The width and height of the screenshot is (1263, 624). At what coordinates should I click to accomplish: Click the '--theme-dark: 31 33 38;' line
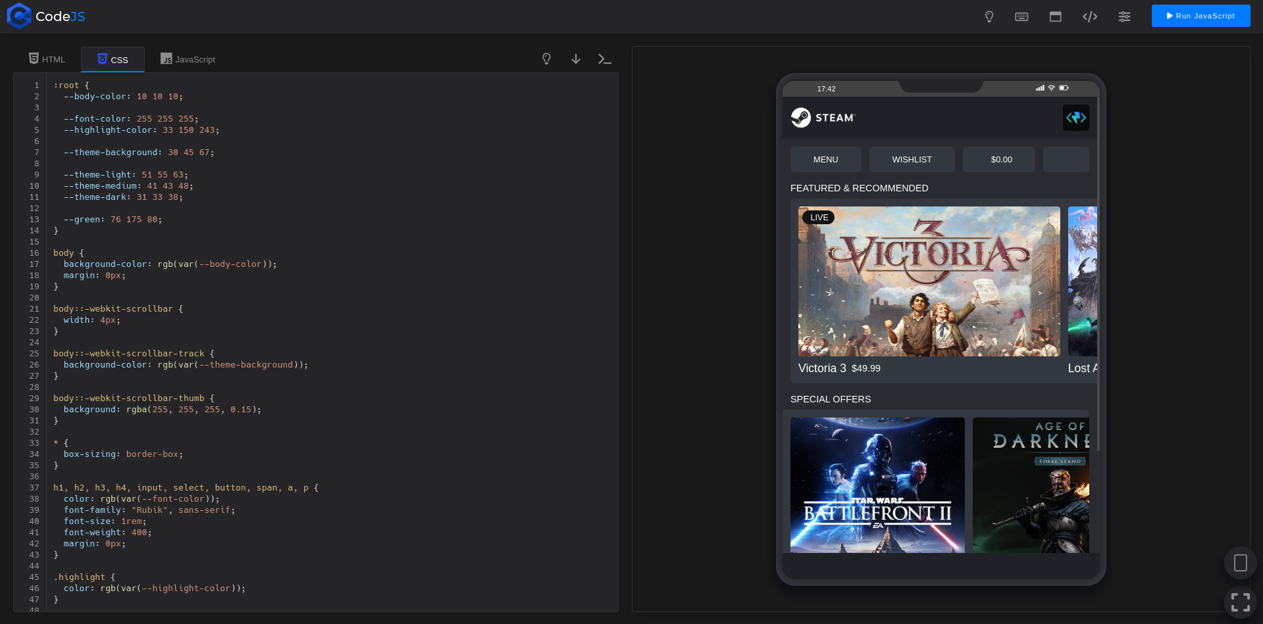pos(123,197)
